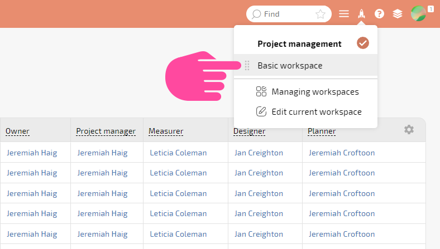This screenshot has width=440, height=249.
Task: Click the Project management checkmark
Action: (362, 43)
